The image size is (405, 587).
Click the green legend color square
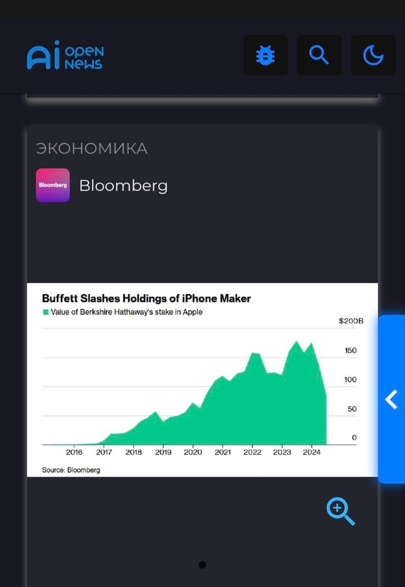click(45, 312)
